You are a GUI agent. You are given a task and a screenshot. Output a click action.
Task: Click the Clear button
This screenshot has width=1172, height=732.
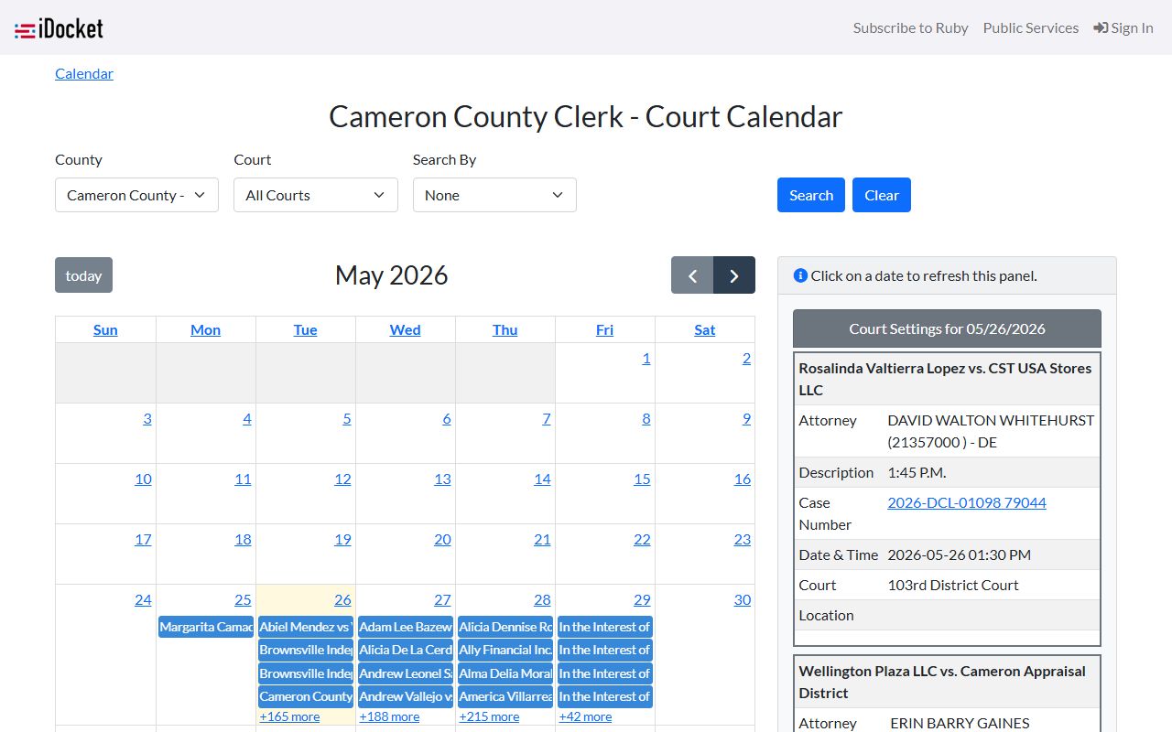[882, 195]
